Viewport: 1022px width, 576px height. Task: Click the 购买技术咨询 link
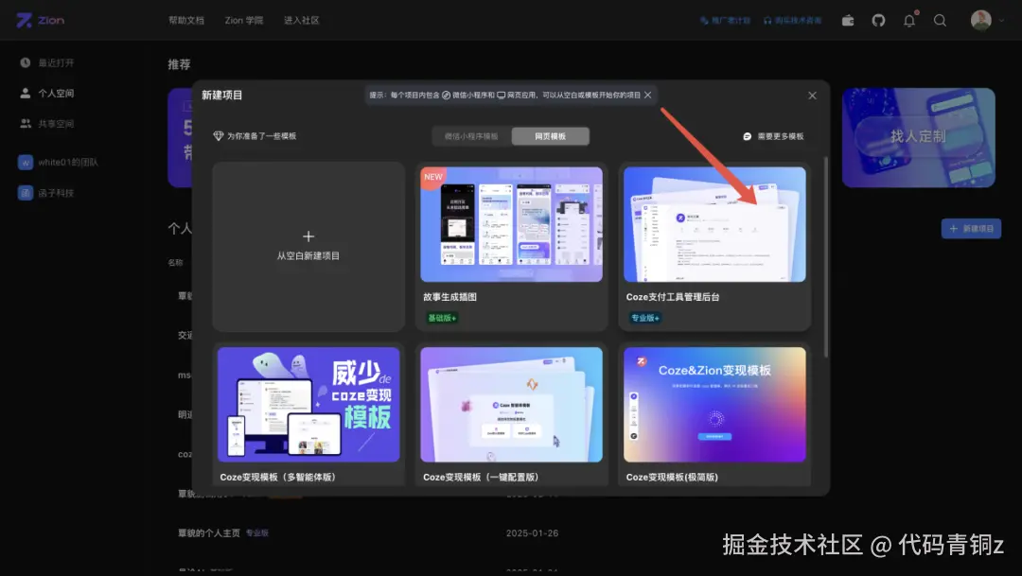pyautogui.click(x=793, y=20)
